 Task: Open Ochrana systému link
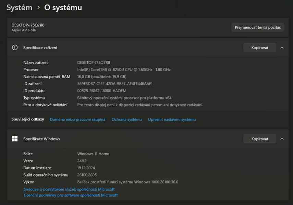[126, 119]
